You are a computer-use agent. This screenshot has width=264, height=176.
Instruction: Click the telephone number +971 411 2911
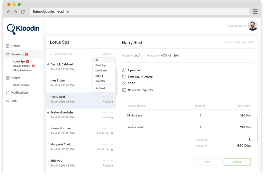point(170,56)
